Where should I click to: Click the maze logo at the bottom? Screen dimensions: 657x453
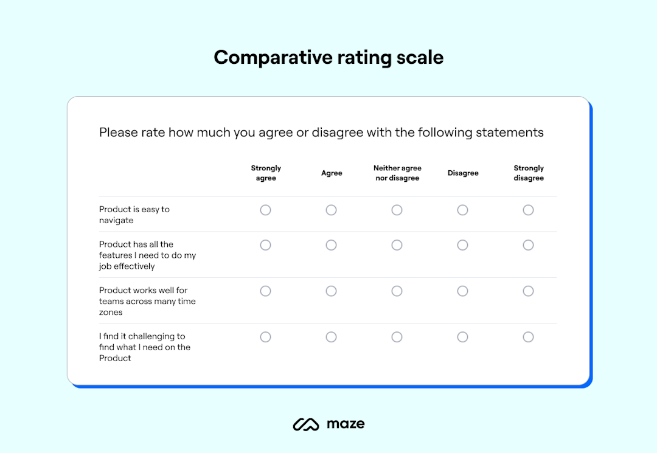pyautogui.click(x=328, y=424)
